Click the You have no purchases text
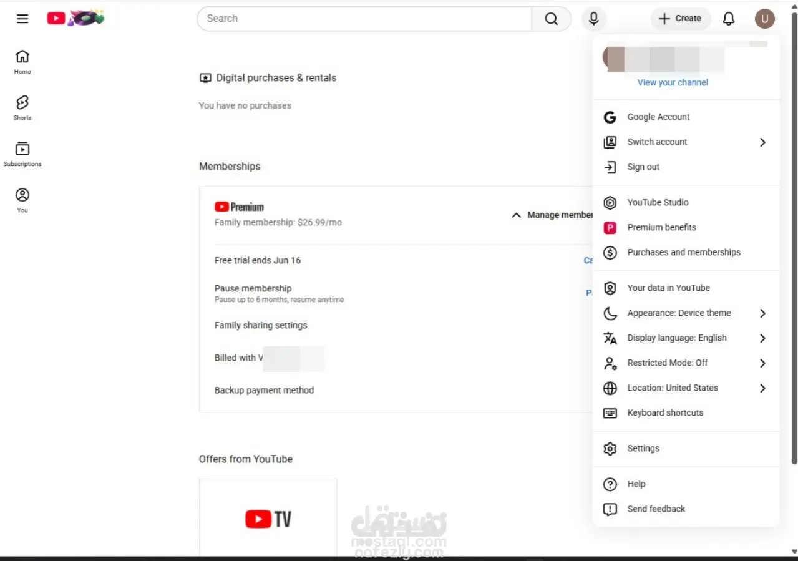This screenshot has width=798, height=561. pyautogui.click(x=245, y=106)
